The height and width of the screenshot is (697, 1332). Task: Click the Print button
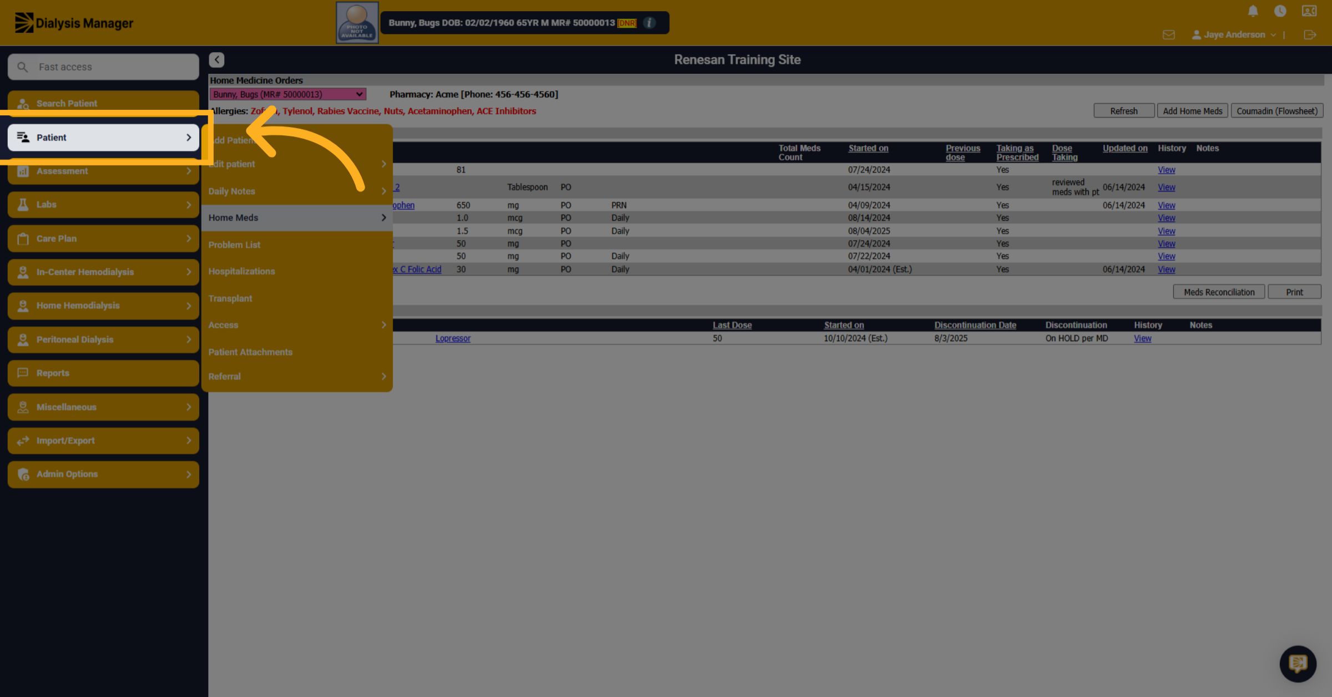(1294, 292)
